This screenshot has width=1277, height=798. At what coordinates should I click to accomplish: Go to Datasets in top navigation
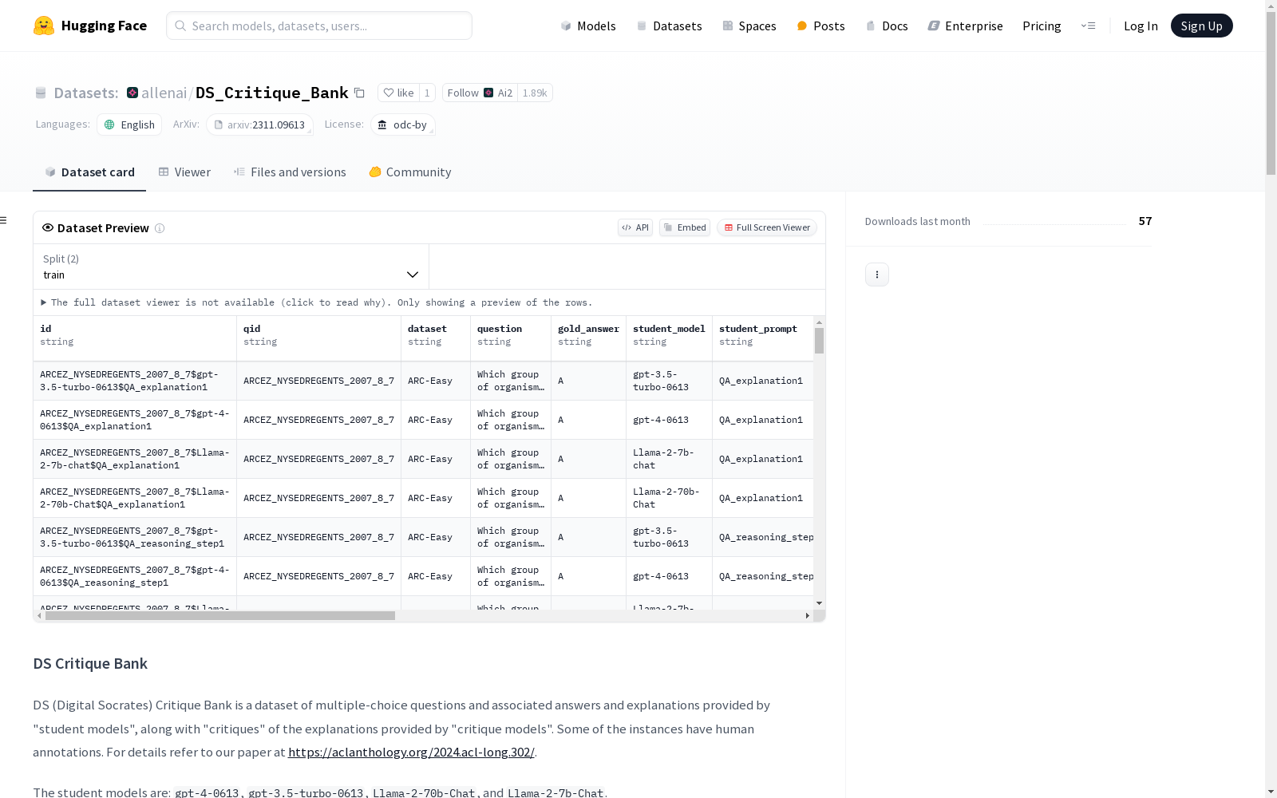[x=669, y=26]
